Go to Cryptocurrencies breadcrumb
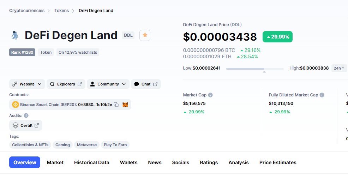 point(27,11)
